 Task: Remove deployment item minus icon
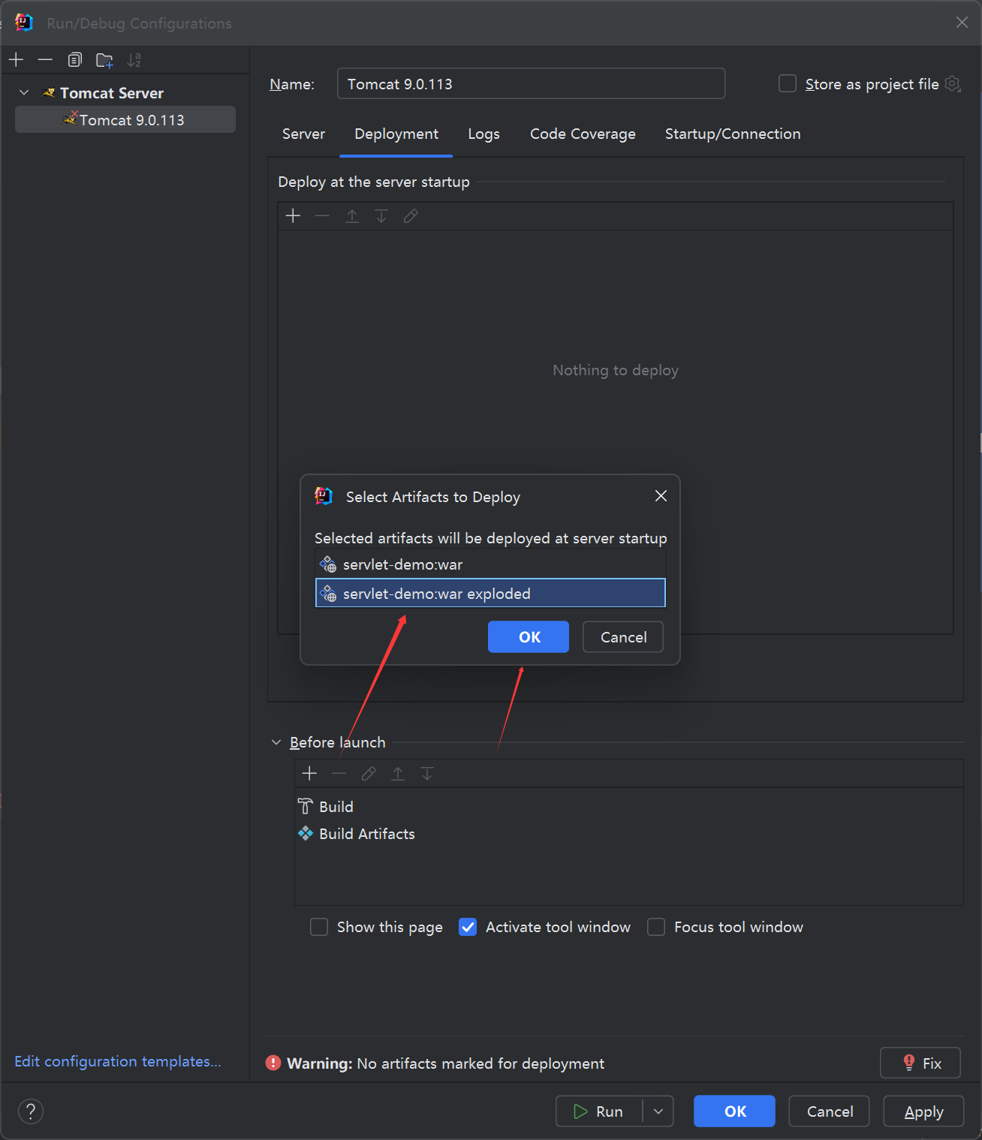tap(323, 216)
